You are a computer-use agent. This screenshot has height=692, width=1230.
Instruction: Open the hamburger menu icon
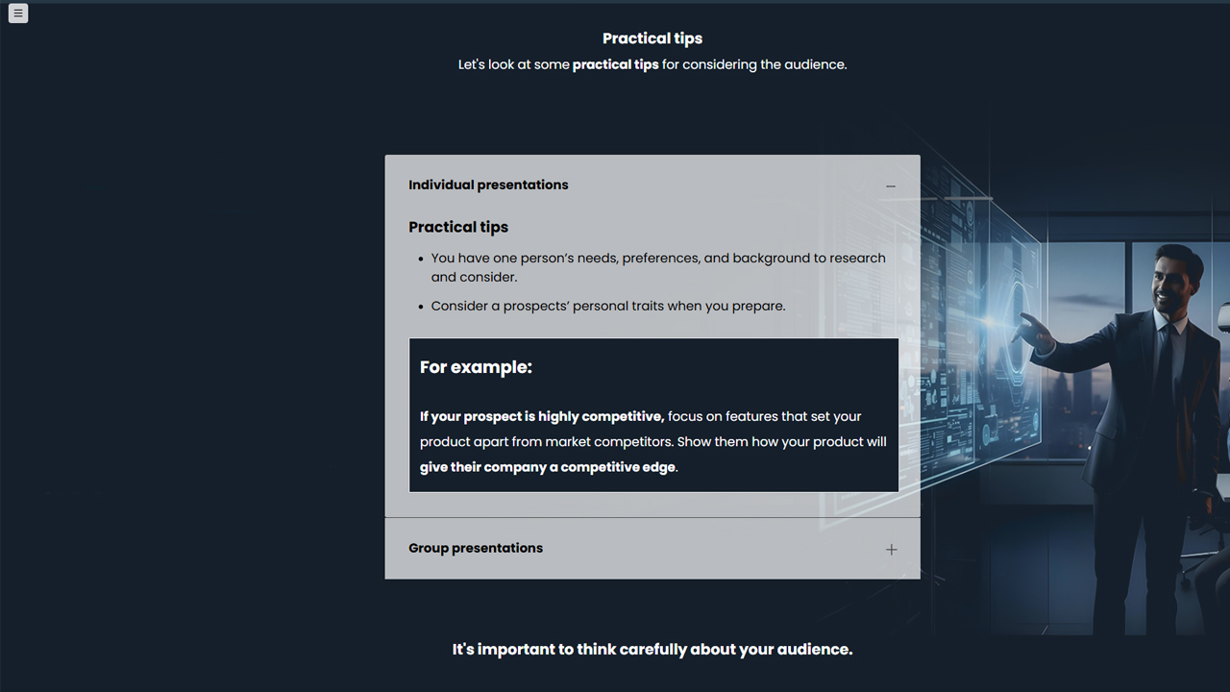coord(18,13)
